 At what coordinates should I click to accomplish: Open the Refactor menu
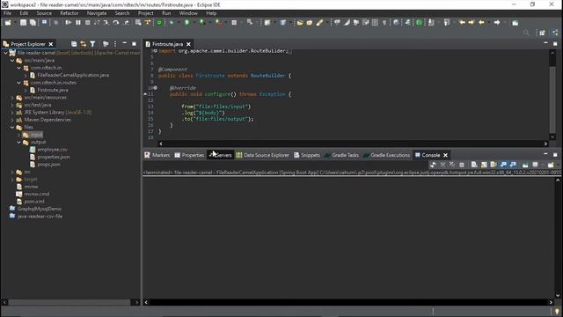[69, 13]
